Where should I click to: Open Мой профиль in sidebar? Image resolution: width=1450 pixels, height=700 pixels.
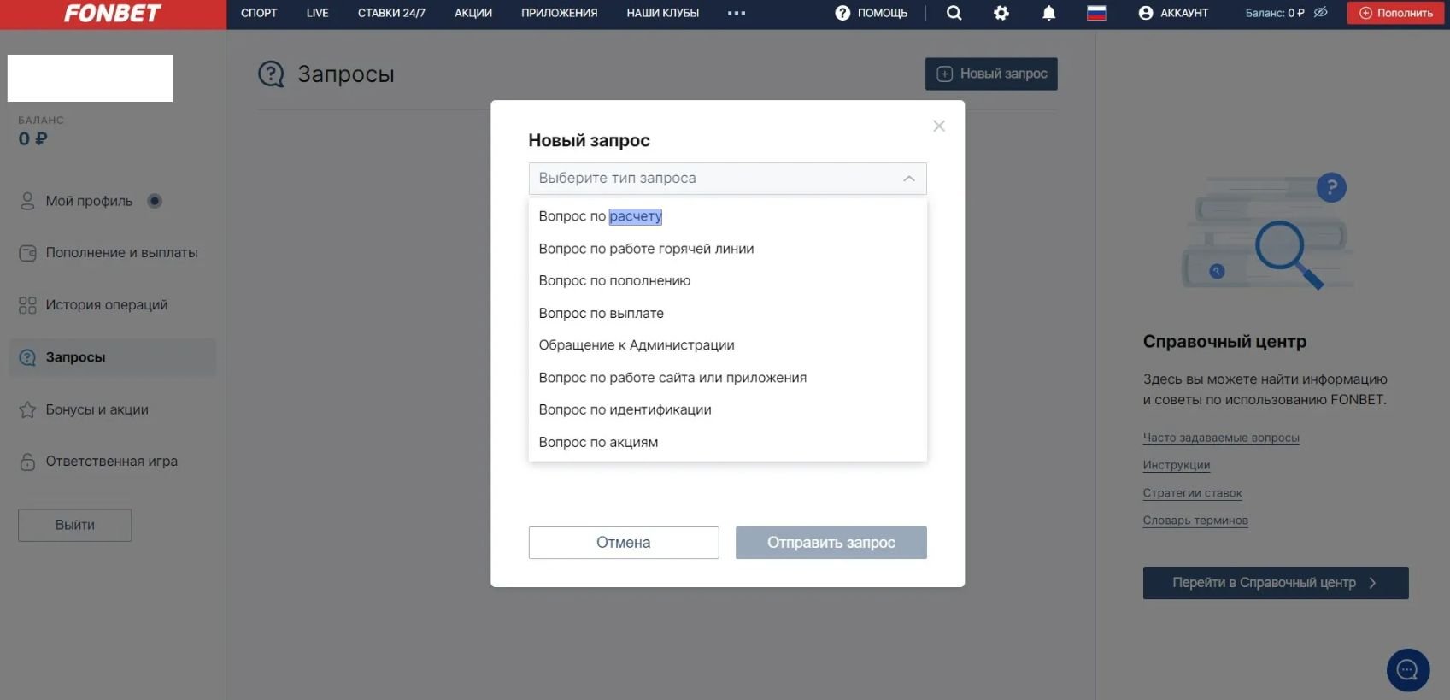[x=89, y=201]
